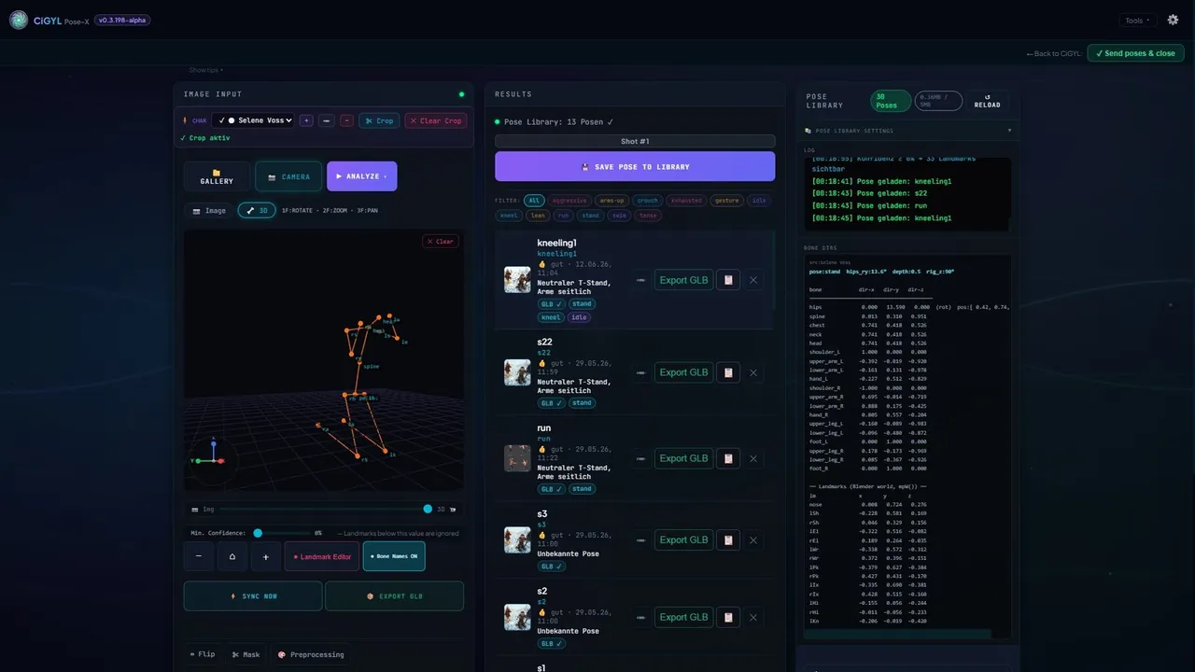
Task: Click the dash icon on s22 row
Action: pos(640,372)
